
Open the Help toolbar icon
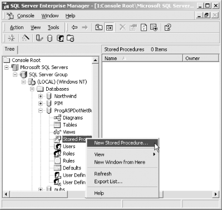coord(167,27)
